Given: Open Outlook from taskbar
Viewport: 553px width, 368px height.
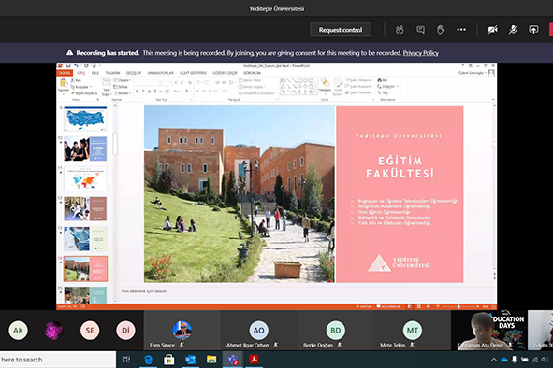Looking at the screenshot, I should point(190,360).
